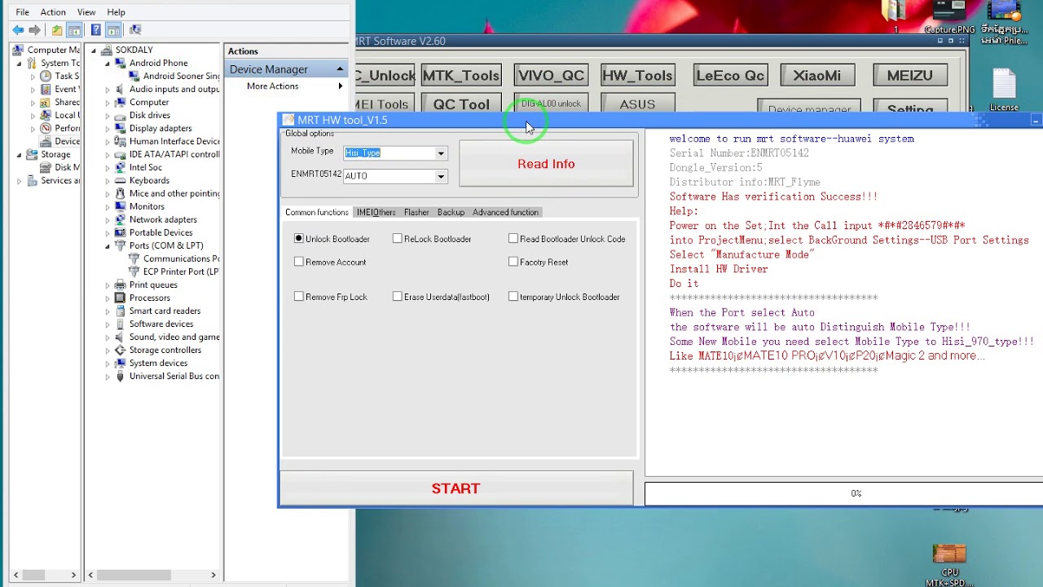1043x587 pixels.
Task: Check the Erase Userdata(fastboot) option
Action: (x=398, y=297)
